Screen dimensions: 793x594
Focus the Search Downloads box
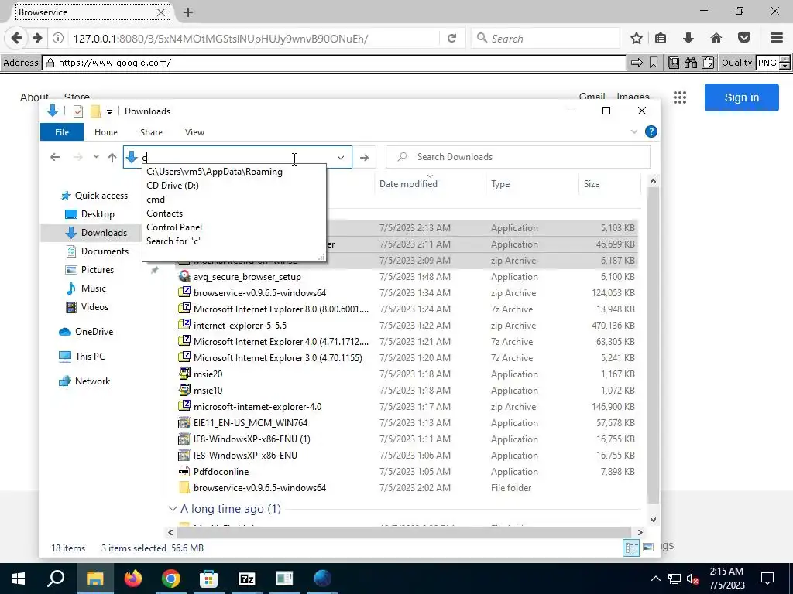click(518, 157)
